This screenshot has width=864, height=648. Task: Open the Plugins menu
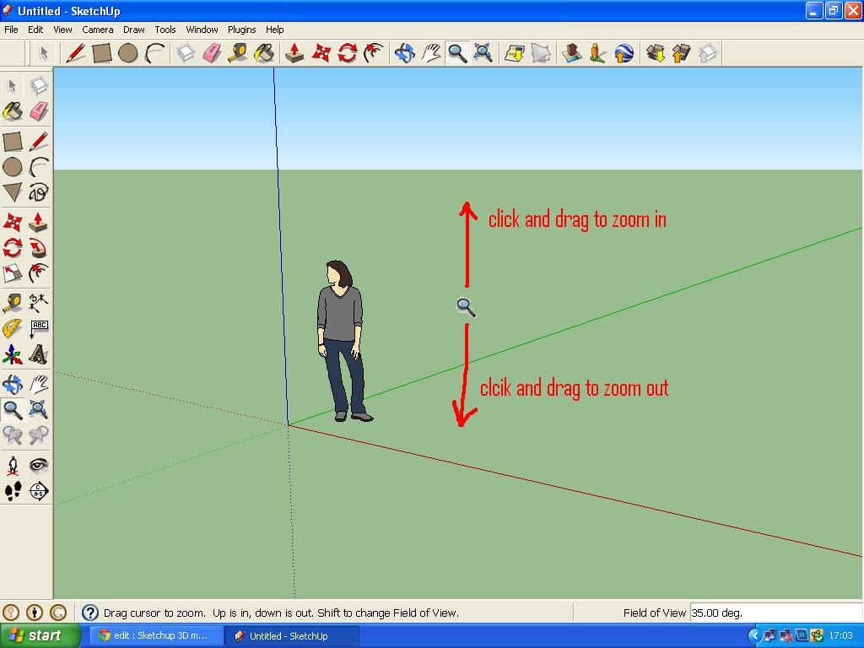coord(241,29)
